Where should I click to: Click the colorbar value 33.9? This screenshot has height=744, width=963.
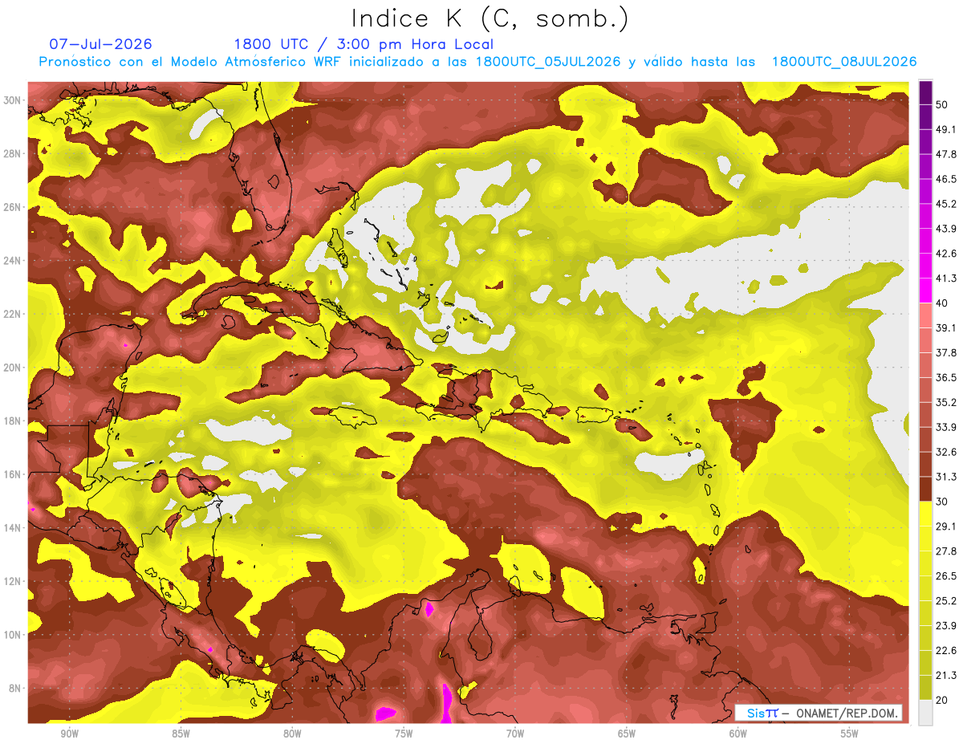[946, 427]
